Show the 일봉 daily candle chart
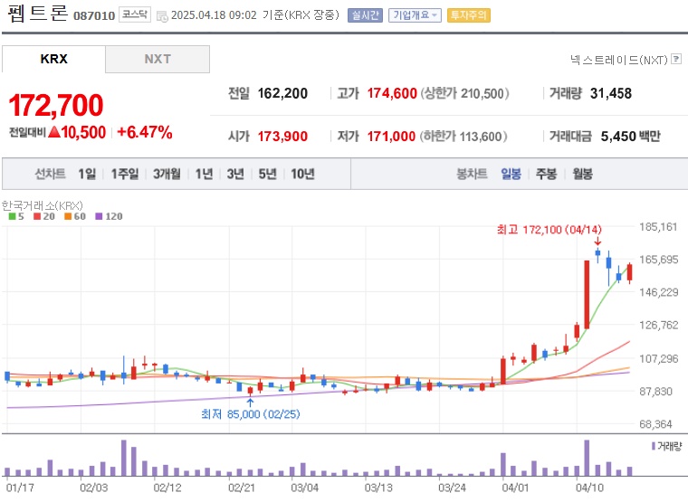 point(511,174)
